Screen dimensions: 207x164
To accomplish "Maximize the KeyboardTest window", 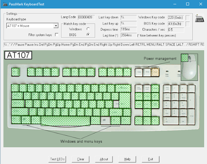I will pyautogui.click(x=188, y=4).
